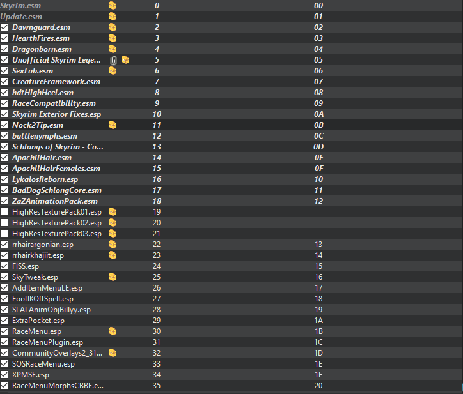Viewport: 463px width, 394px height.
Task: Select AddItemMenuLE.esp entry
Action: [x=47, y=288]
